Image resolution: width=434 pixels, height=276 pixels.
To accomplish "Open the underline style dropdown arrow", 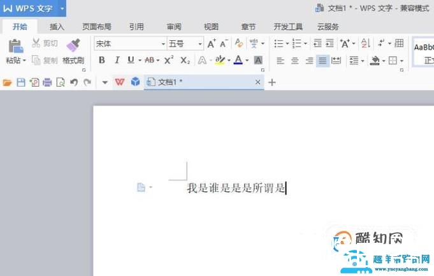I will pos(140,60).
